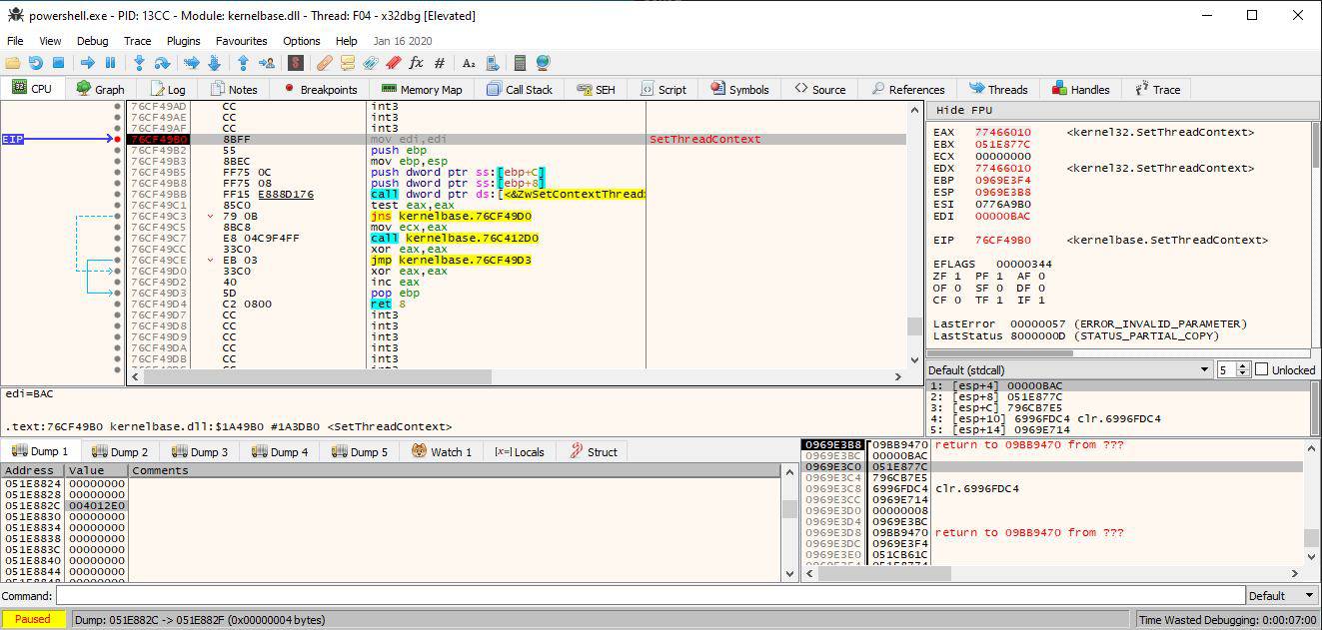Switch to the Memory Map tab
1322x630 pixels.
pos(422,89)
